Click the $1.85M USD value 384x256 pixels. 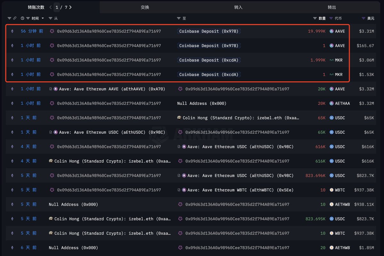(x=367, y=248)
